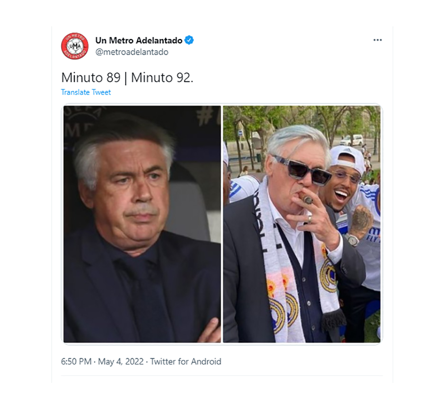The width and height of the screenshot is (437, 410).
Task: Open the right photo with cigar celebration
Action: tap(302, 224)
